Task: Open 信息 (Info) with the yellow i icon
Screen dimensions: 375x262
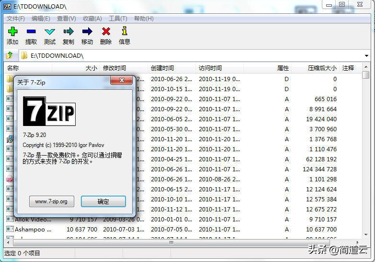Action: (x=125, y=31)
